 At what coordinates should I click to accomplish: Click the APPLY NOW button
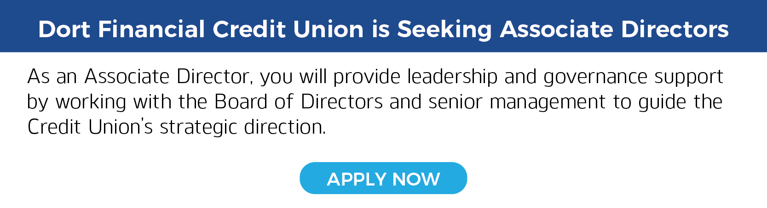[x=383, y=179]
